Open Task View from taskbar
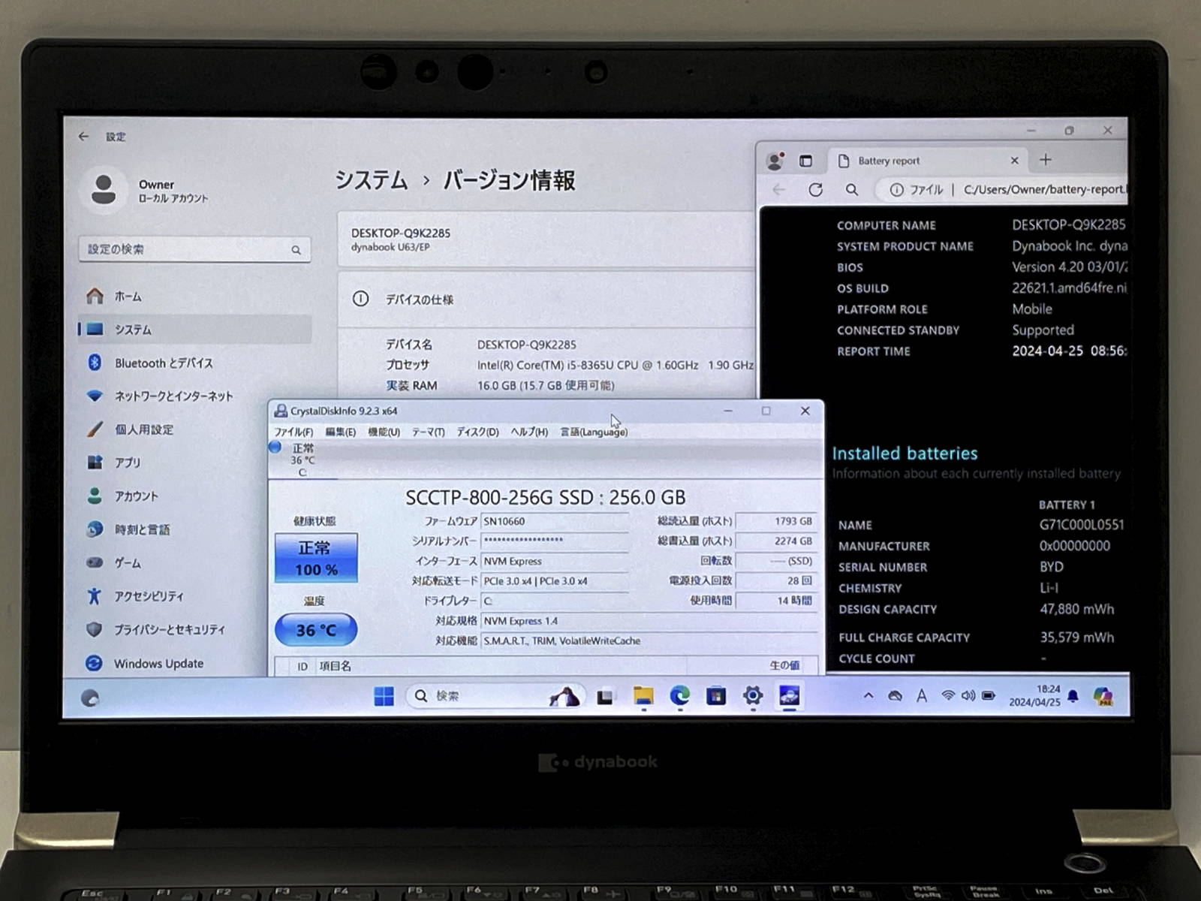Screen dimensions: 1201x901 [605, 697]
